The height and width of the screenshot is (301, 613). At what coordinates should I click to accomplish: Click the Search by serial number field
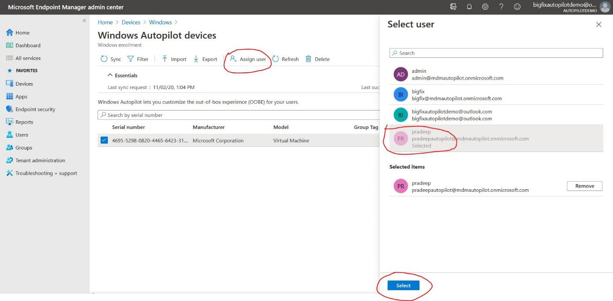coord(238,115)
